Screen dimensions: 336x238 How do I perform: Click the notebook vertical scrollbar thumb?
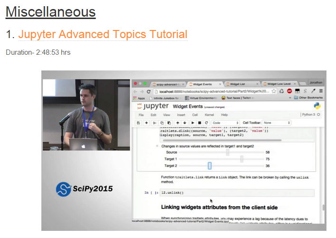(323, 208)
